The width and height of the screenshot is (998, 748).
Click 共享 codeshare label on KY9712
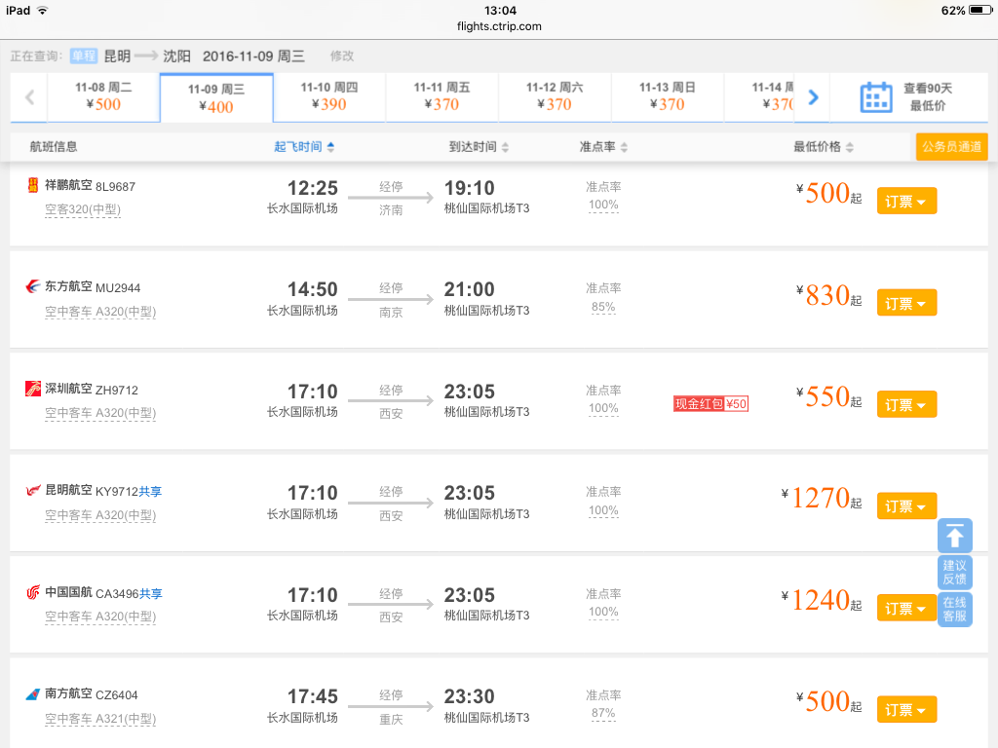coord(150,492)
